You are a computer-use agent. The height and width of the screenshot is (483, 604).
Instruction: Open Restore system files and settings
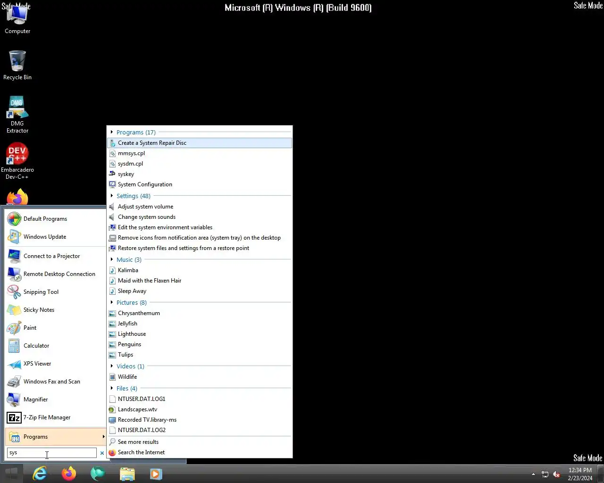(x=200, y=248)
